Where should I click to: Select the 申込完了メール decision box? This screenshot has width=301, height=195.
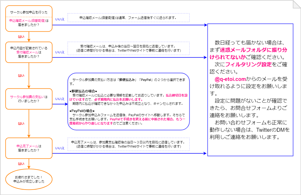[x=29, y=148]
